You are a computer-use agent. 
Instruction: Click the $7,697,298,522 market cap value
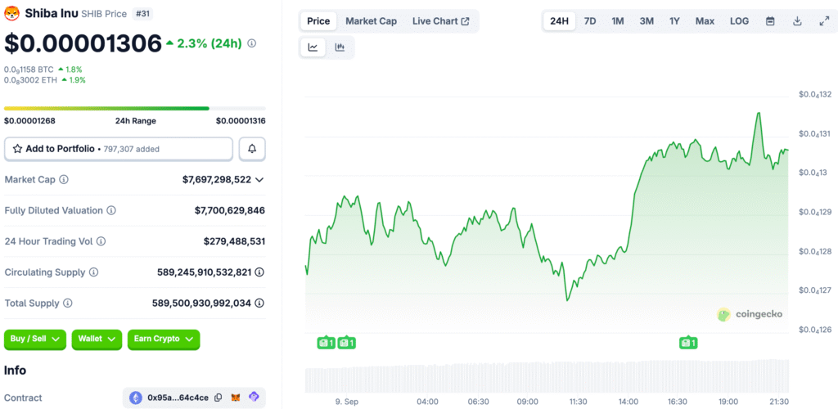click(216, 180)
